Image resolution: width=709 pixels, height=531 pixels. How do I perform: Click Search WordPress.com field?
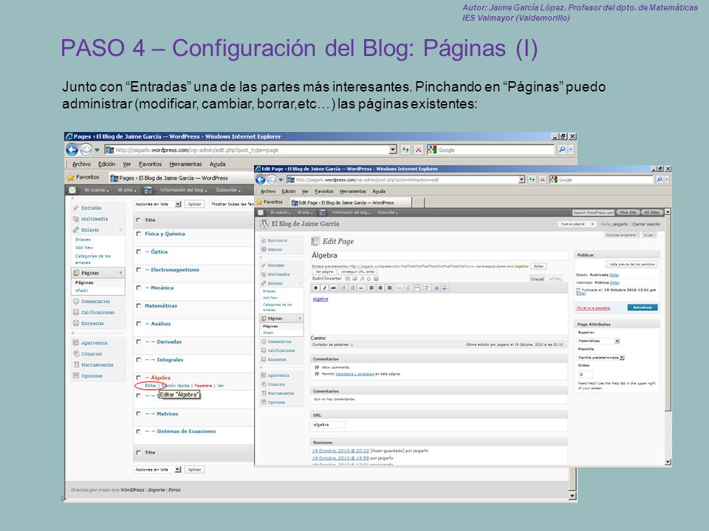point(593,212)
